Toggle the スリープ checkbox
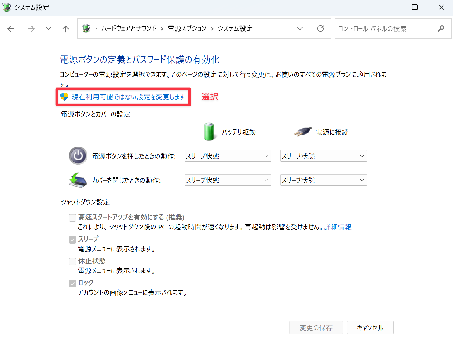Screen dimensions: 453x339 73,240
